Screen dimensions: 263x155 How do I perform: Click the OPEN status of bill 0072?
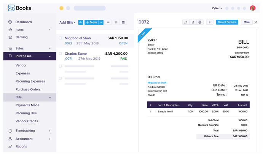click(x=123, y=43)
